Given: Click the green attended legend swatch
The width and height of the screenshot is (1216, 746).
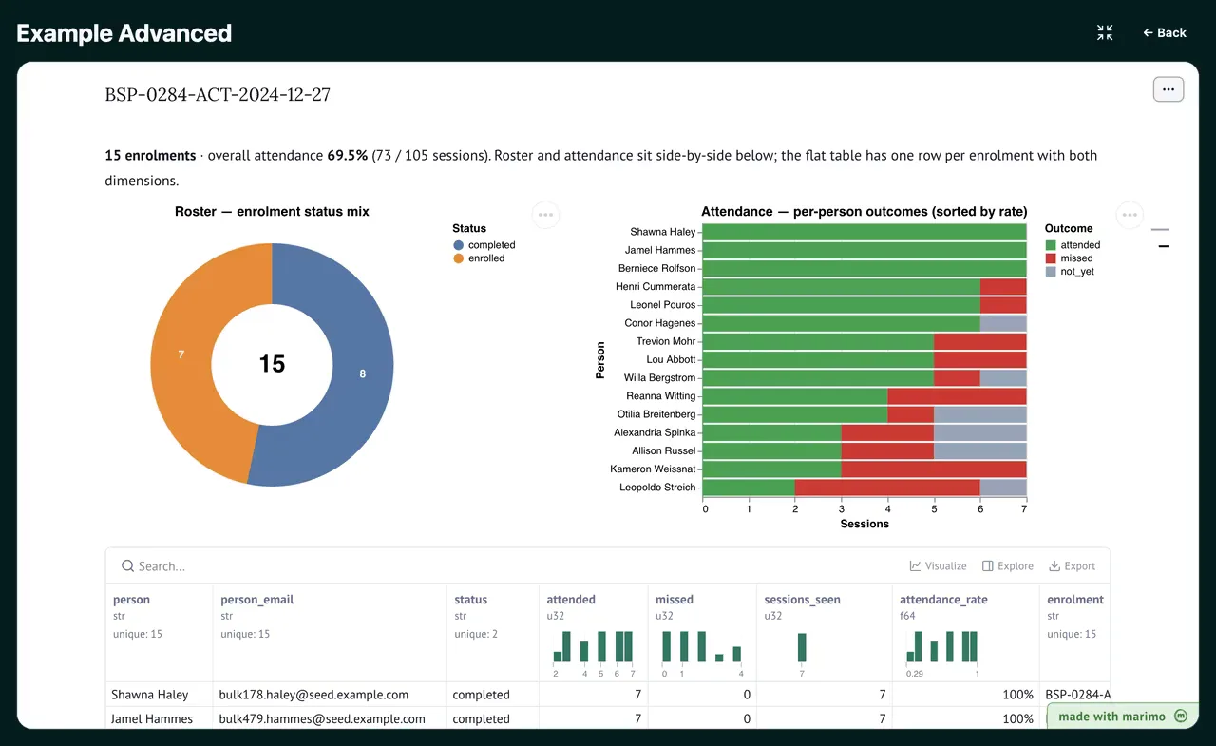Looking at the screenshot, I should coord(1051,245).
